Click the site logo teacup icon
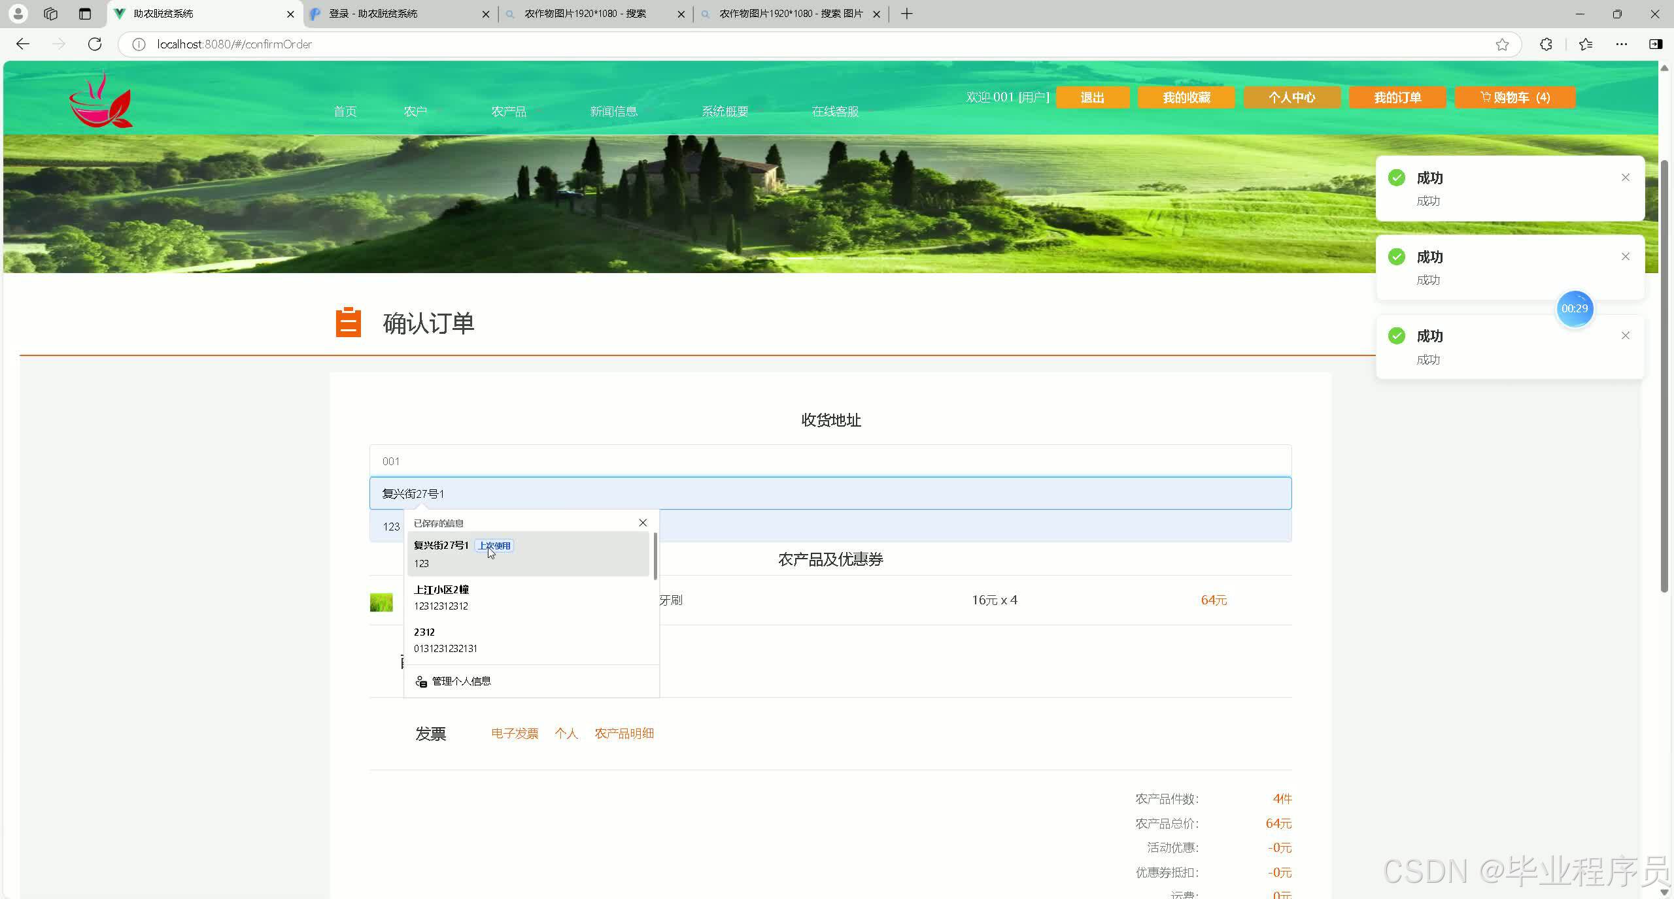Viewport: 1674px width, 899px height. tap(101, 99)
